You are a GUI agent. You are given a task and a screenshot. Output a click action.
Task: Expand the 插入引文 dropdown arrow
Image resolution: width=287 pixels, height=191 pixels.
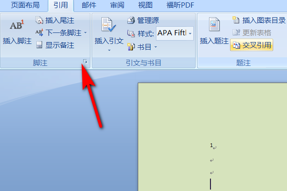(109, 50)
